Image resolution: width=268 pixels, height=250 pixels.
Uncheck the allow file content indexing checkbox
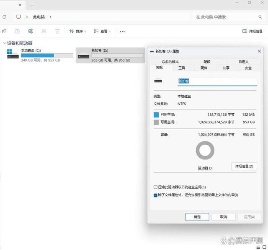(x=156, y=195)
